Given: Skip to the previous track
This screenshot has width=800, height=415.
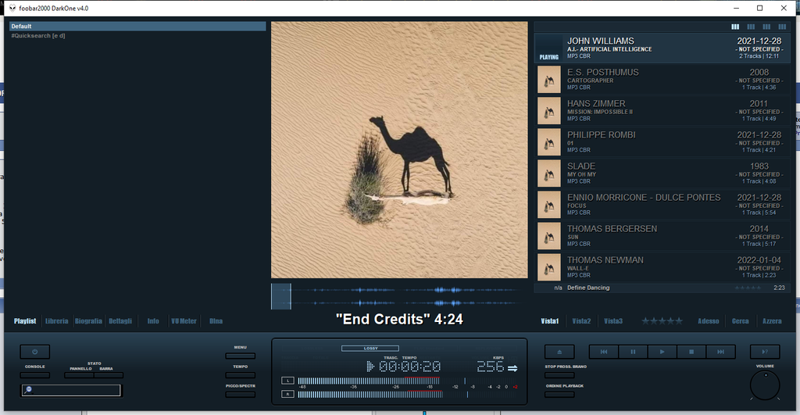Looking at the screenshot, I should click(604, 352).
